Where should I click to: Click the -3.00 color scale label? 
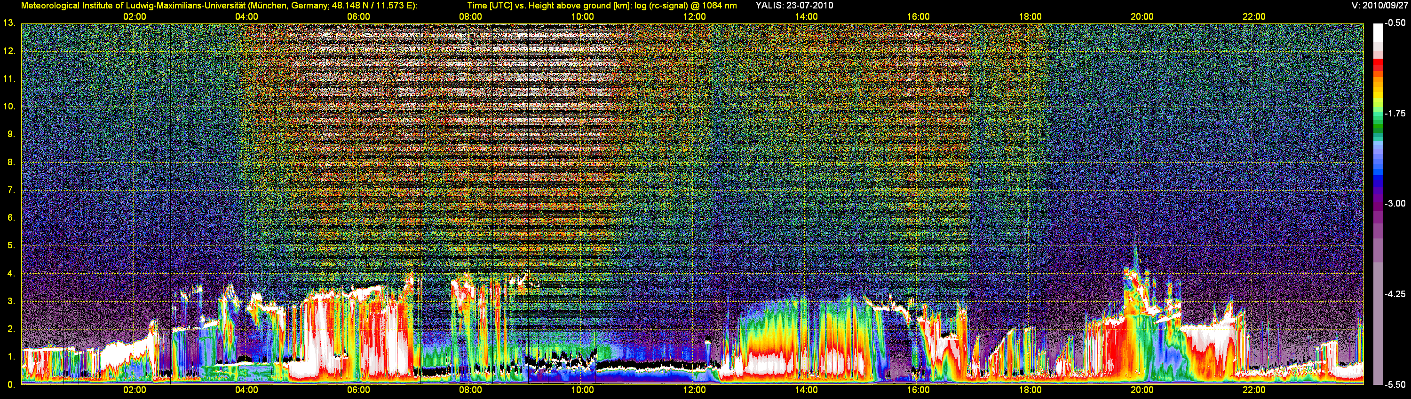click(1395, 204)
